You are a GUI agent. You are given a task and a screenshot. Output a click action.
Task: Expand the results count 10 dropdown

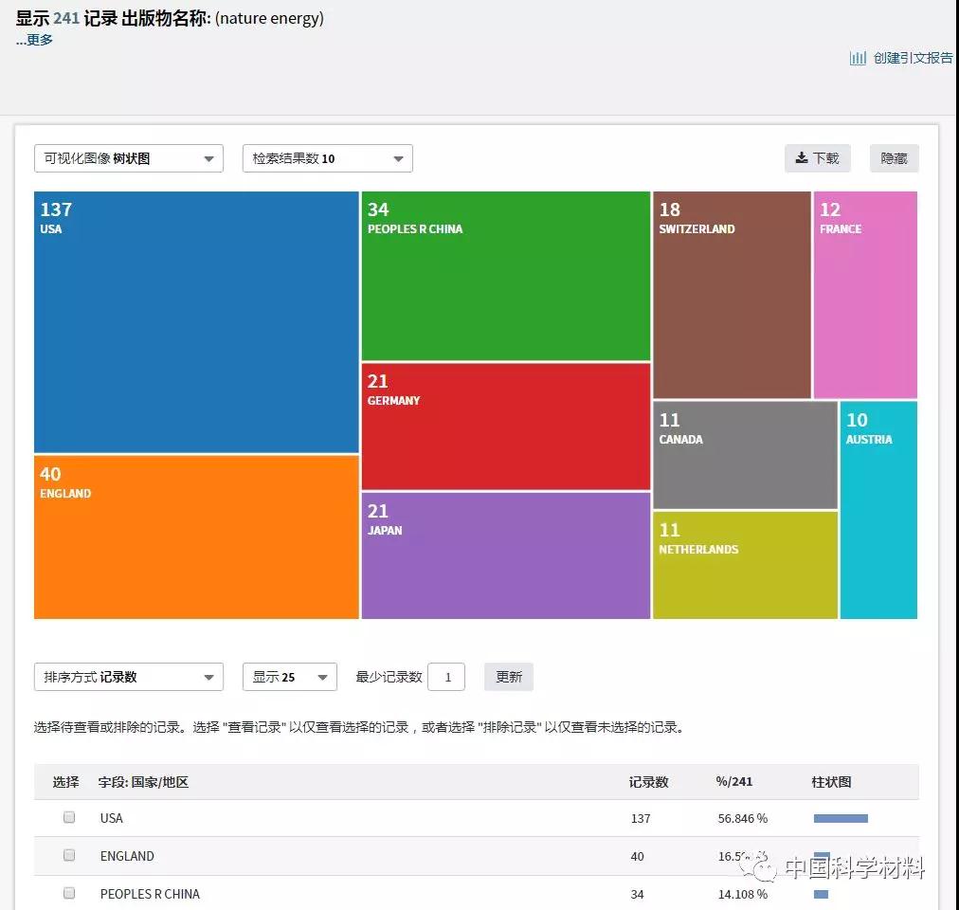[x=327, y=158]
